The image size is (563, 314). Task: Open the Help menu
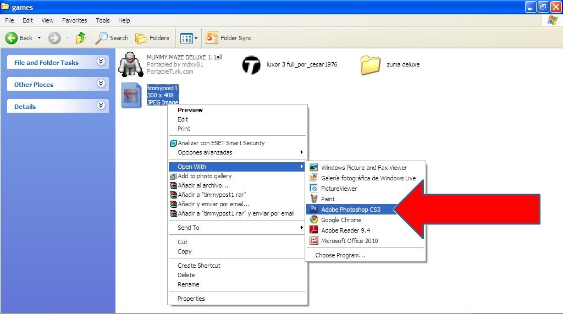(124, 20)
